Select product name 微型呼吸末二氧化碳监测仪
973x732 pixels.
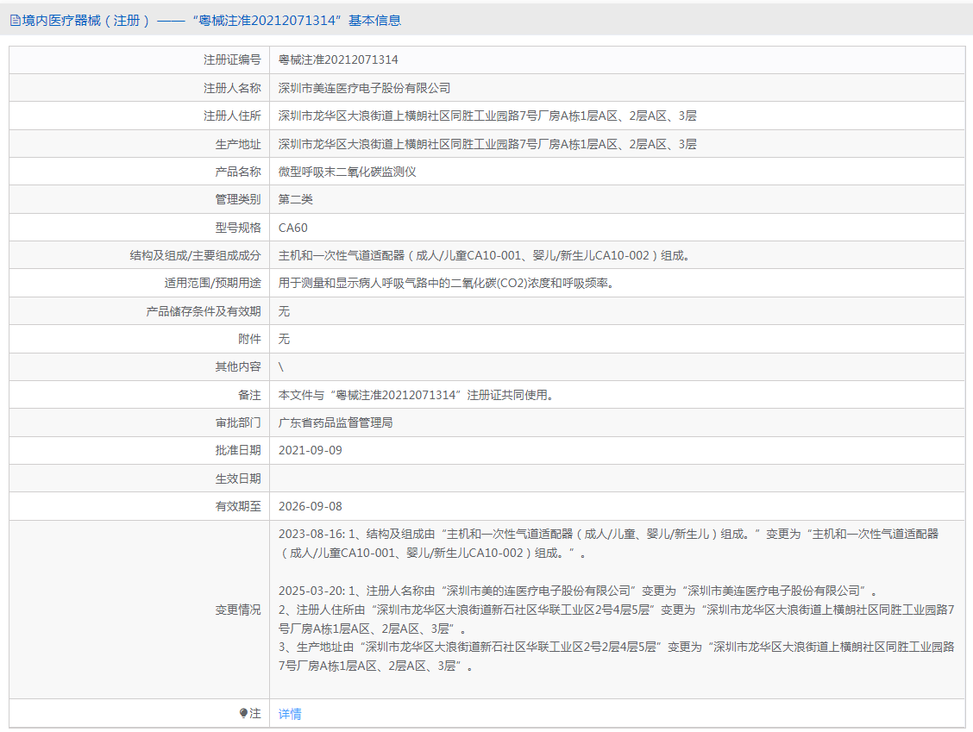[347, 172]
